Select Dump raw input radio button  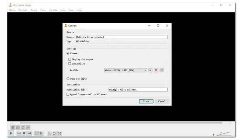[x=68, y=78]
